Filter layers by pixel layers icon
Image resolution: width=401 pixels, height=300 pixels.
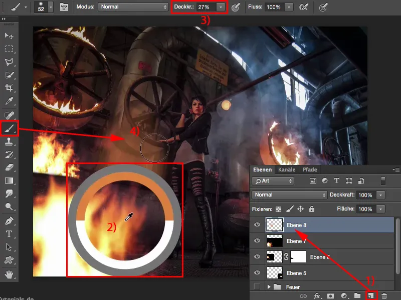pos(313,181)
